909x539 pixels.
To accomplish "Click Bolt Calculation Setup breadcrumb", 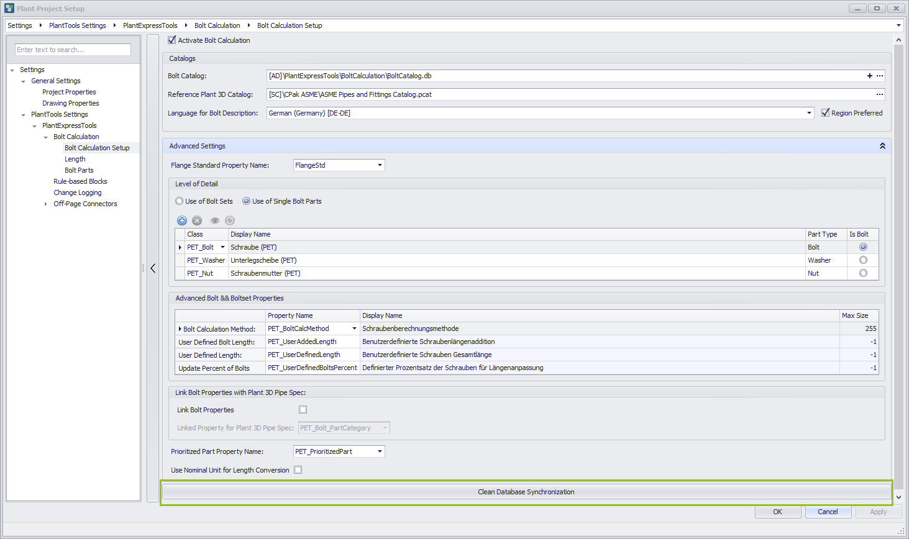I will pos(290,25).
